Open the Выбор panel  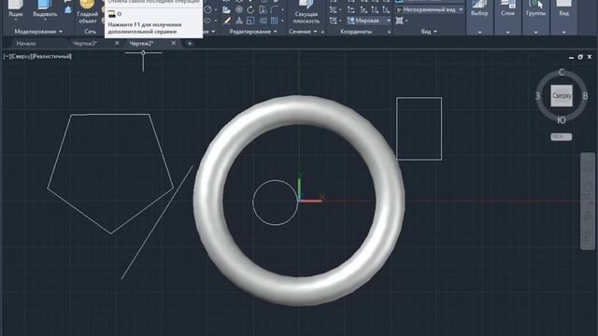click(x=479, y=17)
